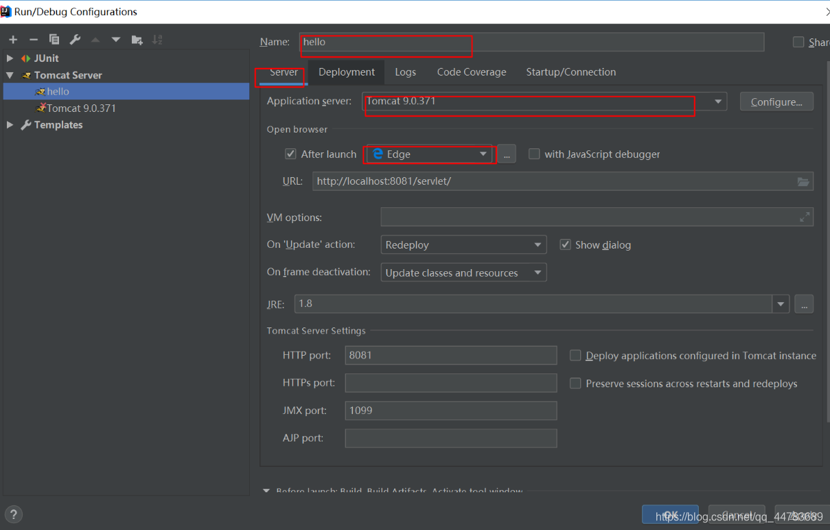Open the On 'Update' action dropdown
This screenshot has width=830, height=530.
463,244
